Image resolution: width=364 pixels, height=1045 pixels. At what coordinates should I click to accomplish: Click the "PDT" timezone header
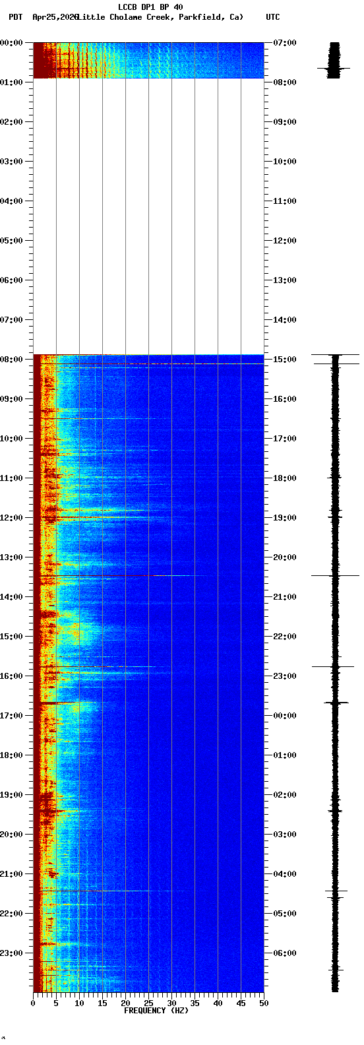point(15,16)
